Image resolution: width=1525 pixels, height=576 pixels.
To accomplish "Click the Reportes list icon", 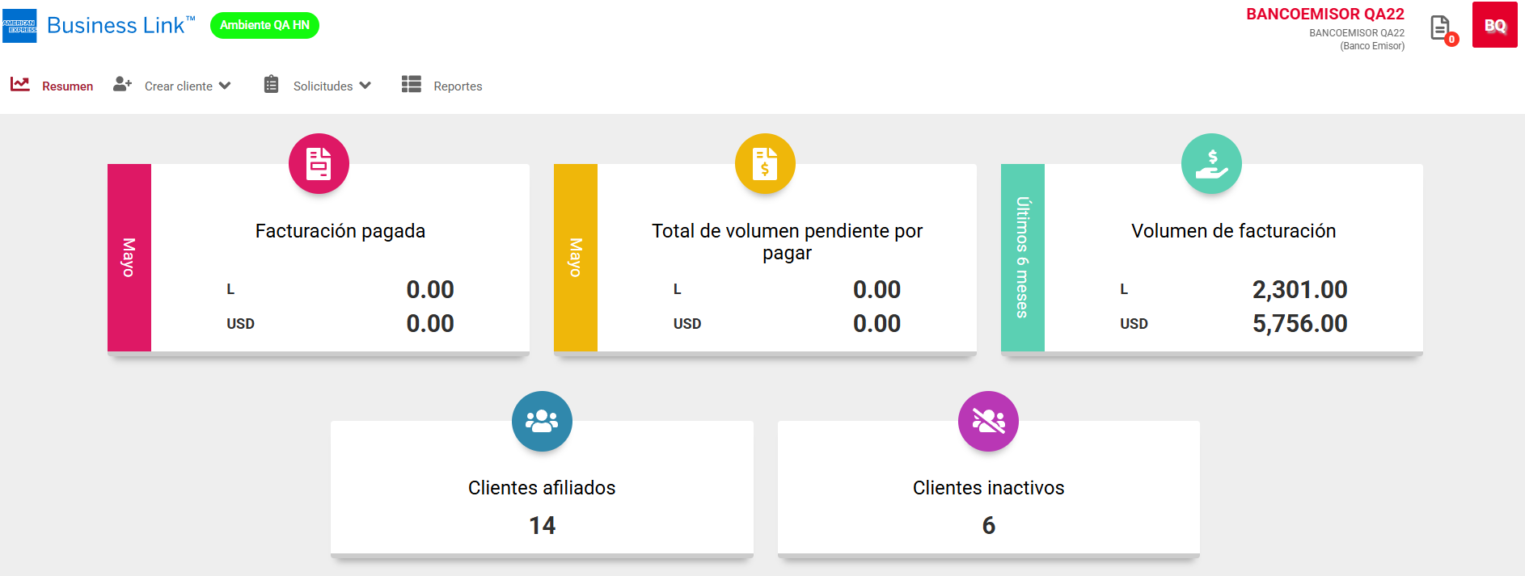I will [412, 85].
